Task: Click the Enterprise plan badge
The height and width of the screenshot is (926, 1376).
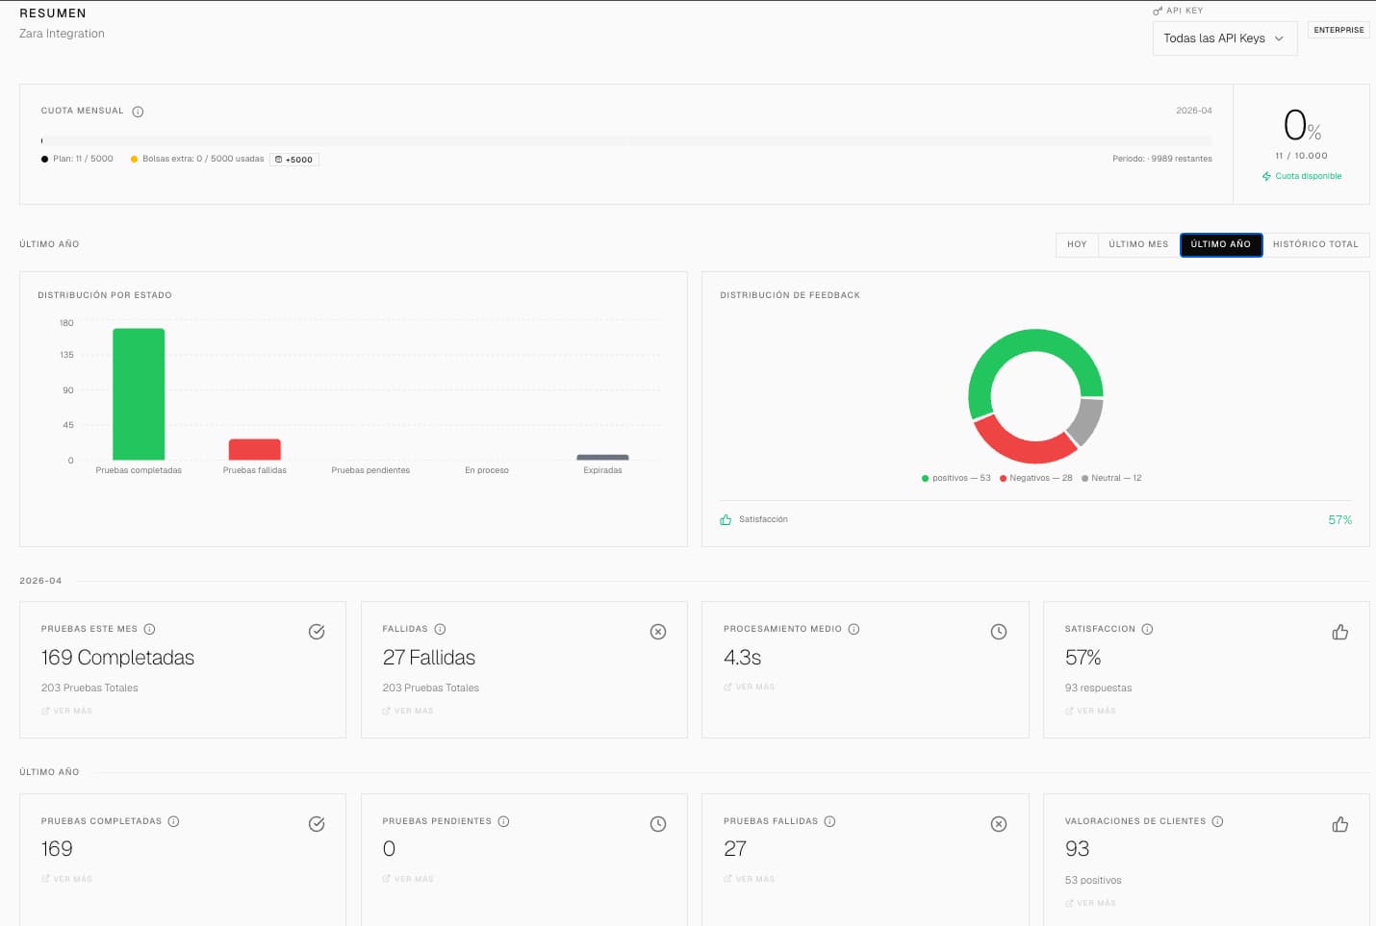Action: coord(1338,30)
